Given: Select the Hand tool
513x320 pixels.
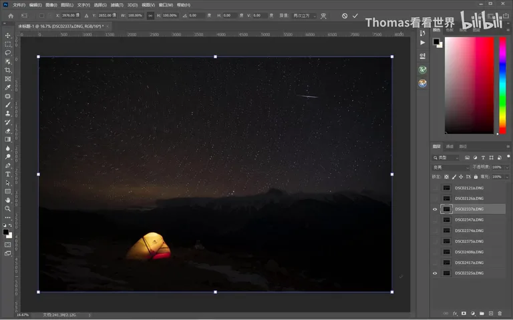Looking at the screenshot, I should pyautogui.click(x=8, y=200).
